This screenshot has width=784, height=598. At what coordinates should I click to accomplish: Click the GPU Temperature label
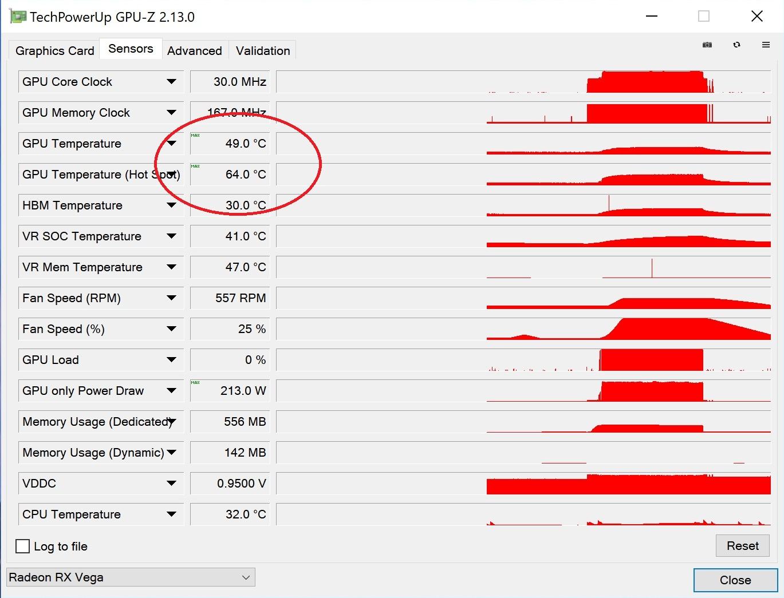(x=72, y=143)
